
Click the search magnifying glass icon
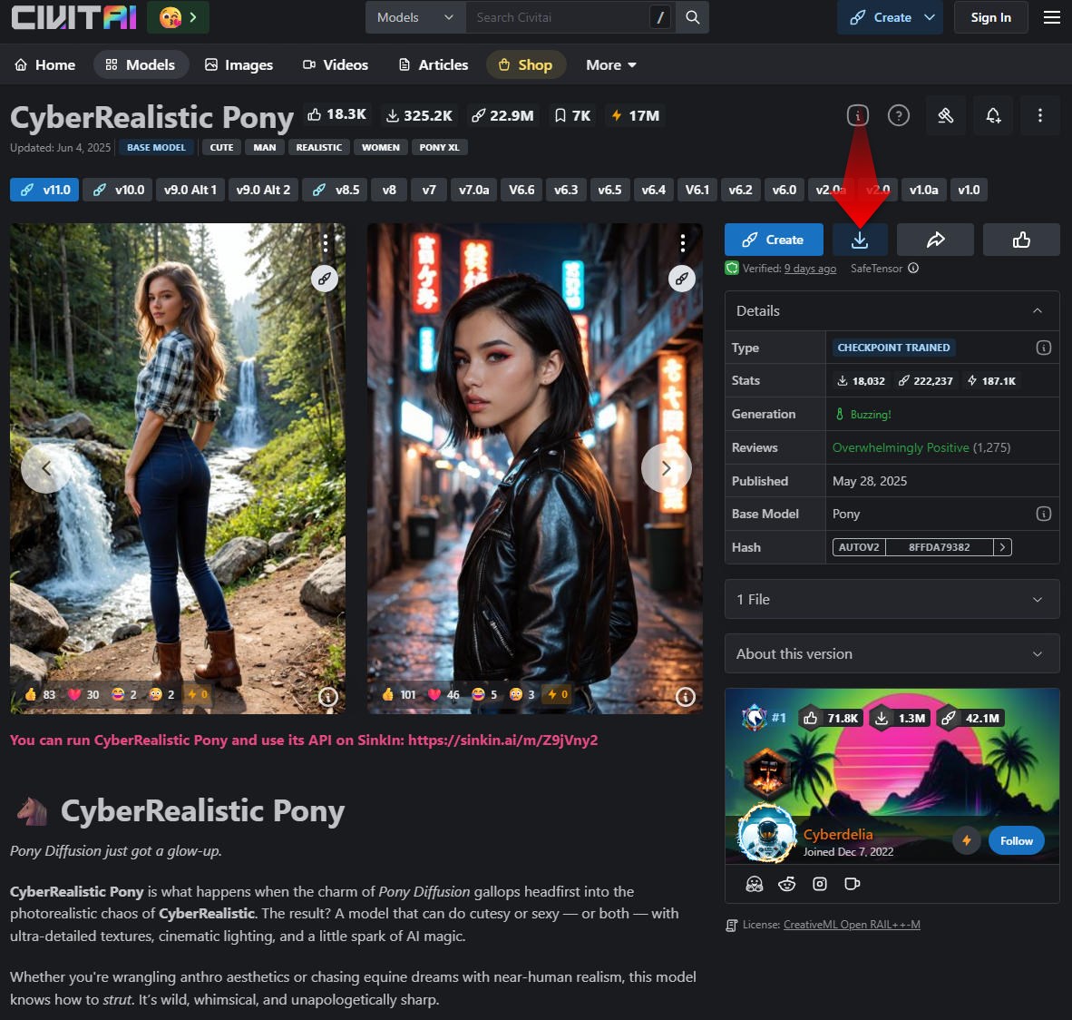(693, 17)
